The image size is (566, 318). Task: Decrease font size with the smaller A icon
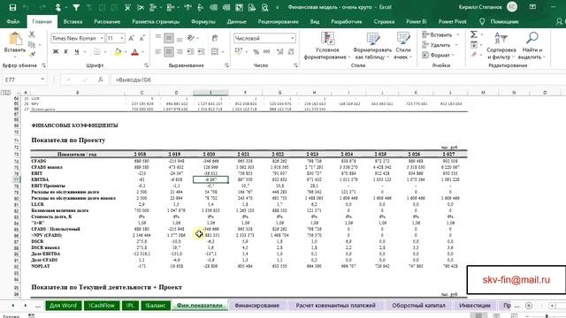(141, 38)
